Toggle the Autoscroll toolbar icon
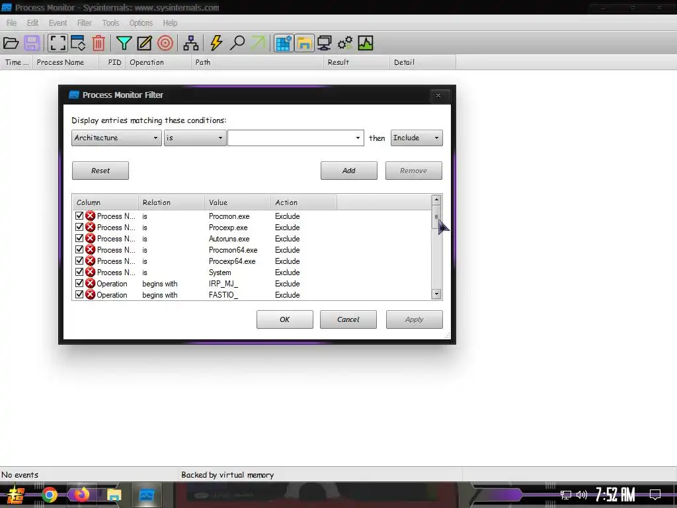 point(78,43)
